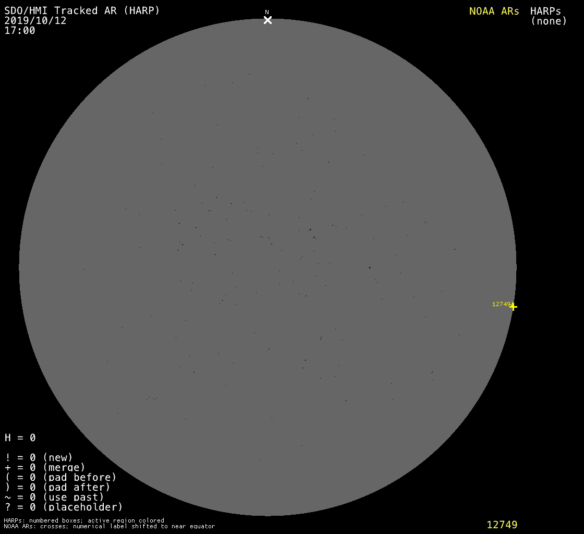Click the 'NOAA ARs: crosses' footnote line

(x=109, y=526)
